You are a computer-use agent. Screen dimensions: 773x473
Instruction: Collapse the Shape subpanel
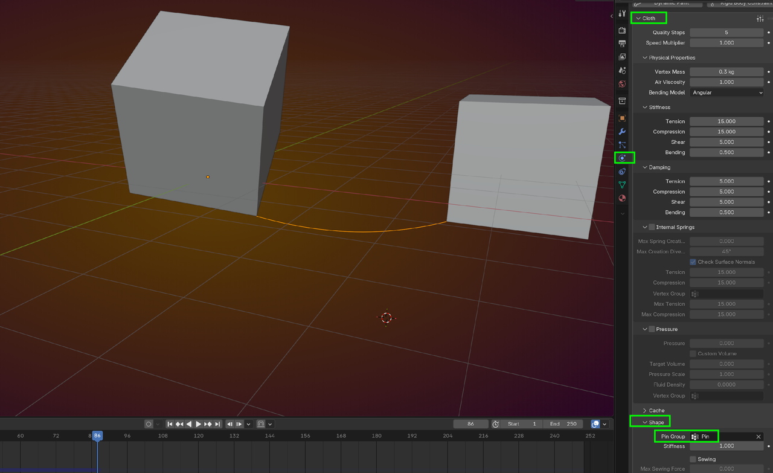645,422
